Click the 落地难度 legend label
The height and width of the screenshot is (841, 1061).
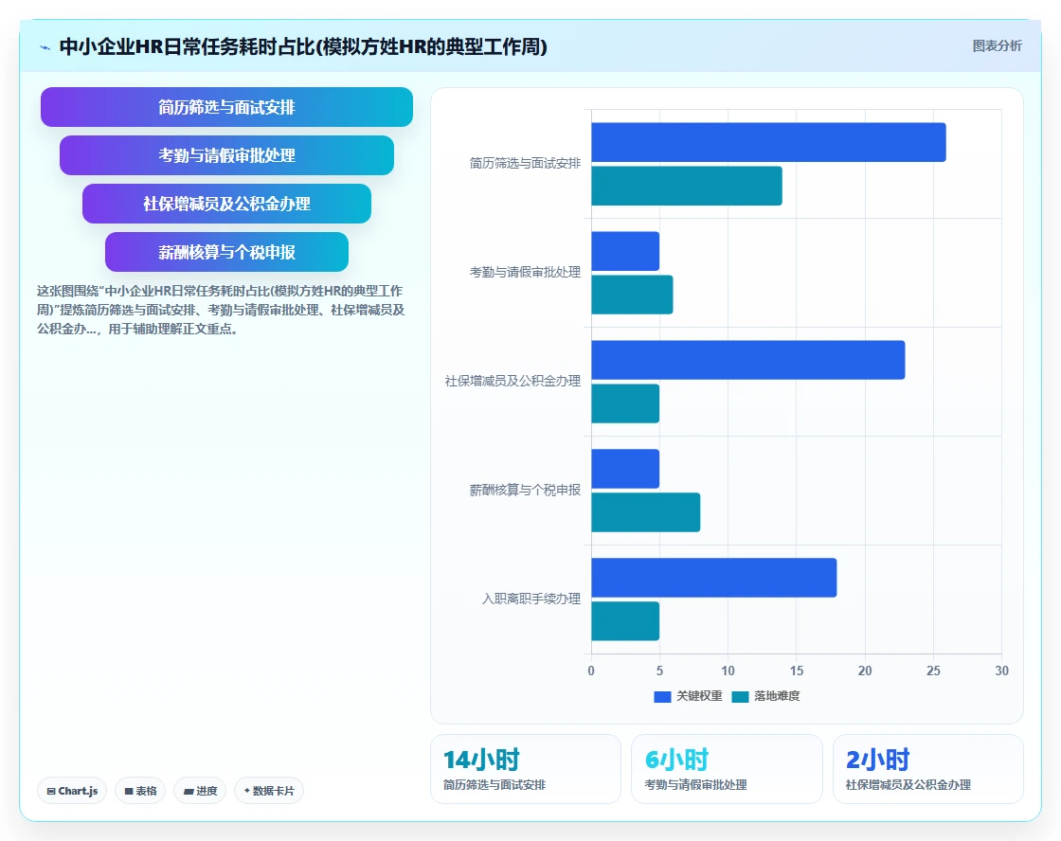point(777,696)
